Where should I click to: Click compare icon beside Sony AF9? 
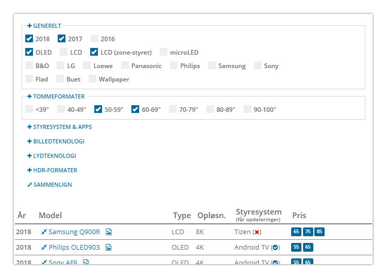click(44, 262)
